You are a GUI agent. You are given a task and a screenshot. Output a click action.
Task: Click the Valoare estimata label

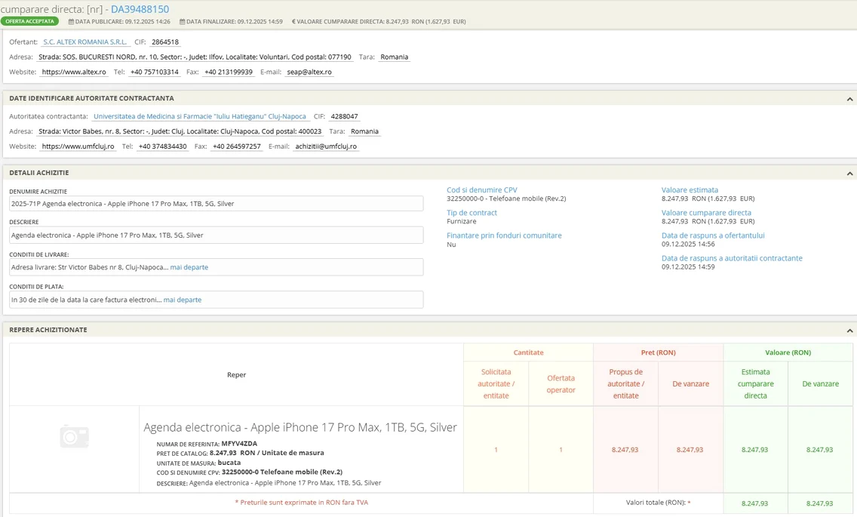(x=690, y=190)
